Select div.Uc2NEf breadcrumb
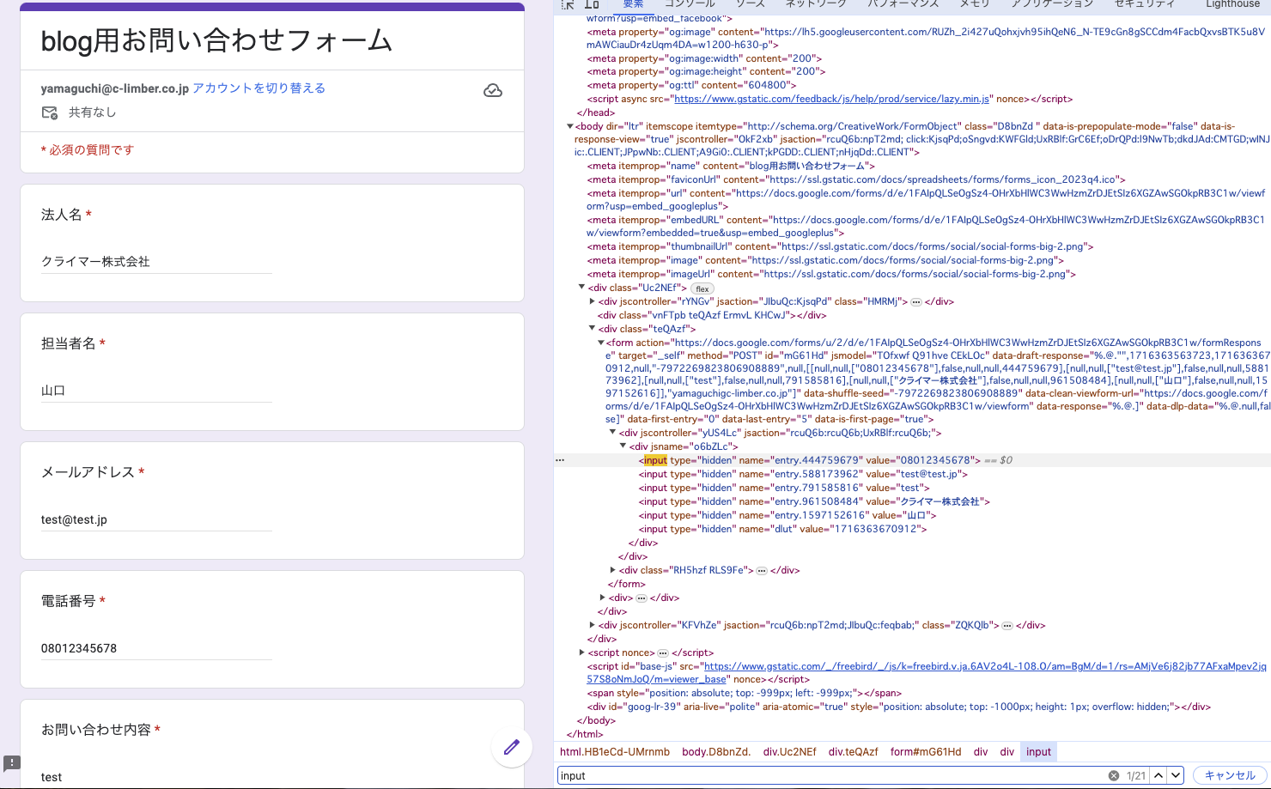 [790, 752]
